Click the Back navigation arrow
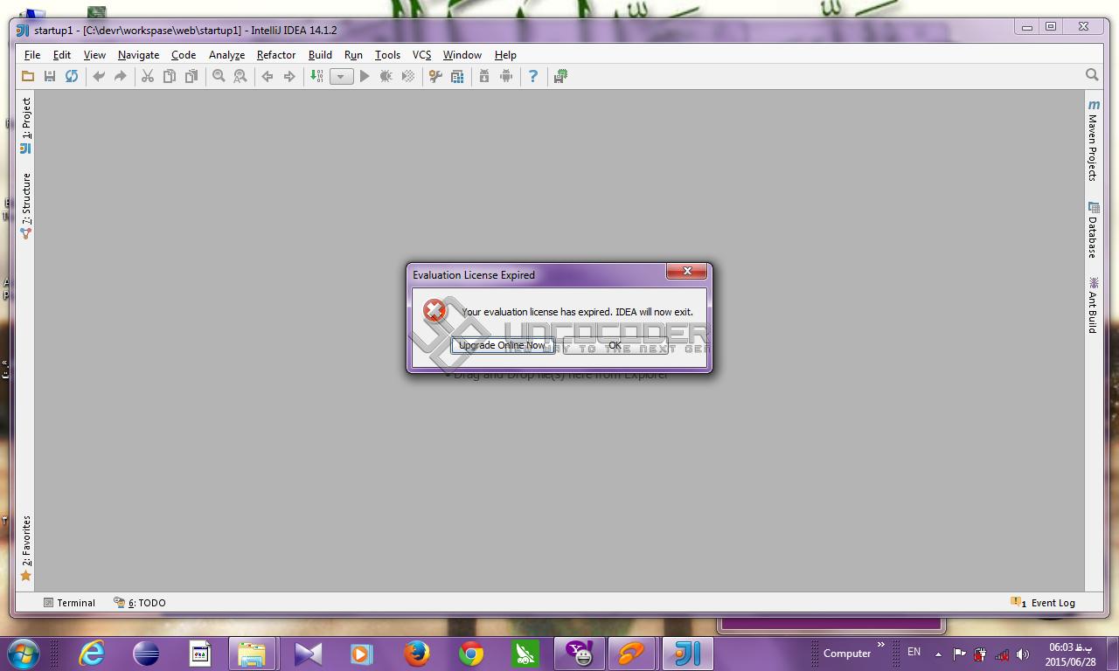 [268, 77]
